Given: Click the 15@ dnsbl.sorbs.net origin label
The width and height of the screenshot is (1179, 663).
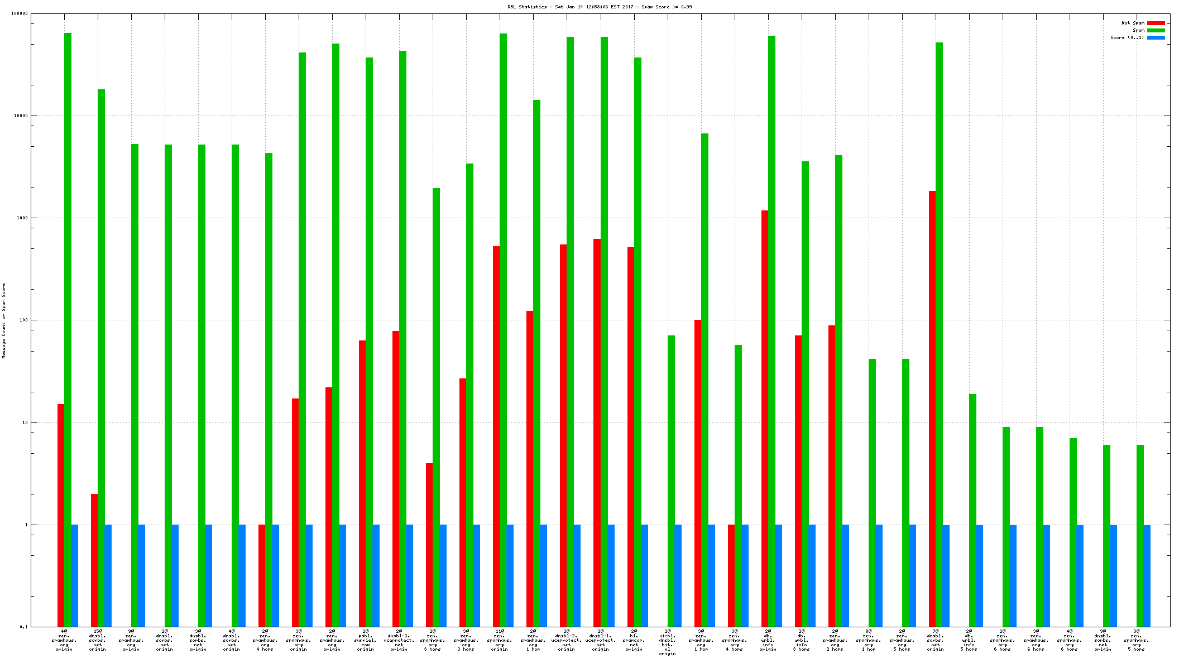Looking at the screenshot, I should click(97, 640).
